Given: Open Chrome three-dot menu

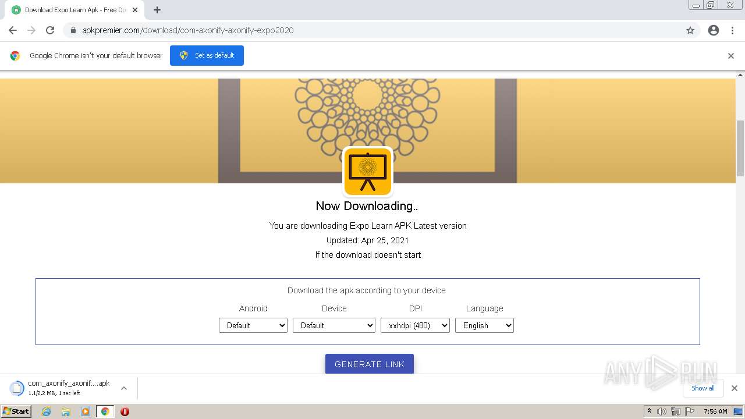Looking at the screenshot, I should [x=732, y=30].
